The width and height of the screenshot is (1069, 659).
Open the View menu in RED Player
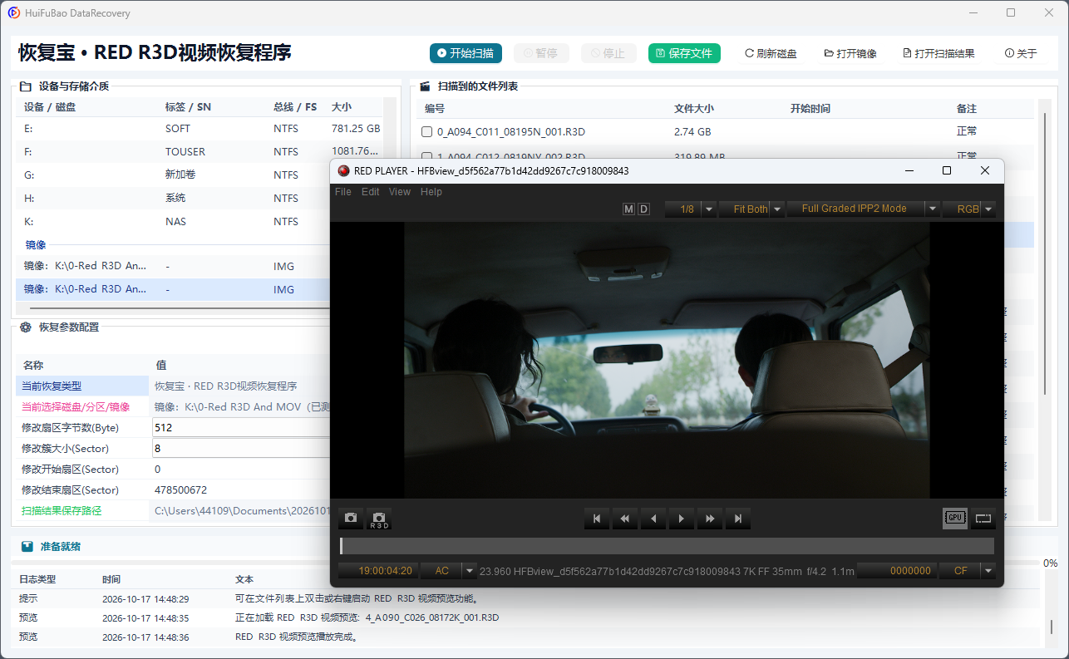click(x=400, y=192)
